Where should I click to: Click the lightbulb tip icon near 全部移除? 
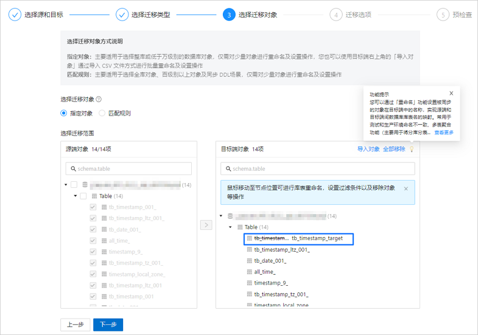tap(412, 149)
